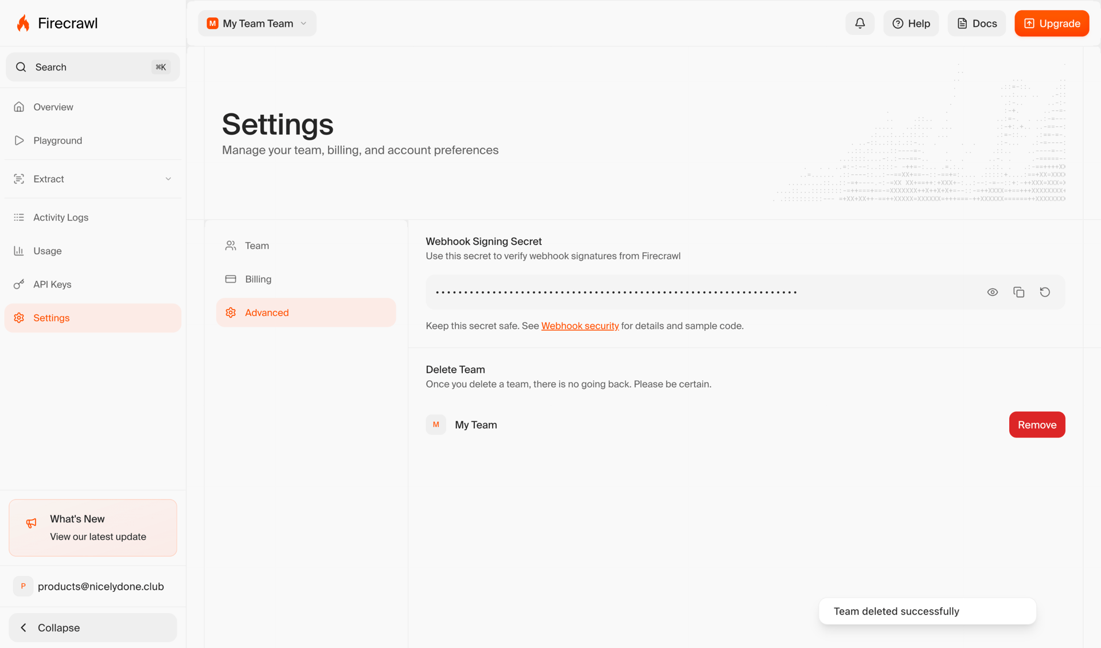The image size is (1101, 648).
Task: Open the Webhook security documentation link
Action: click(580, 325)
